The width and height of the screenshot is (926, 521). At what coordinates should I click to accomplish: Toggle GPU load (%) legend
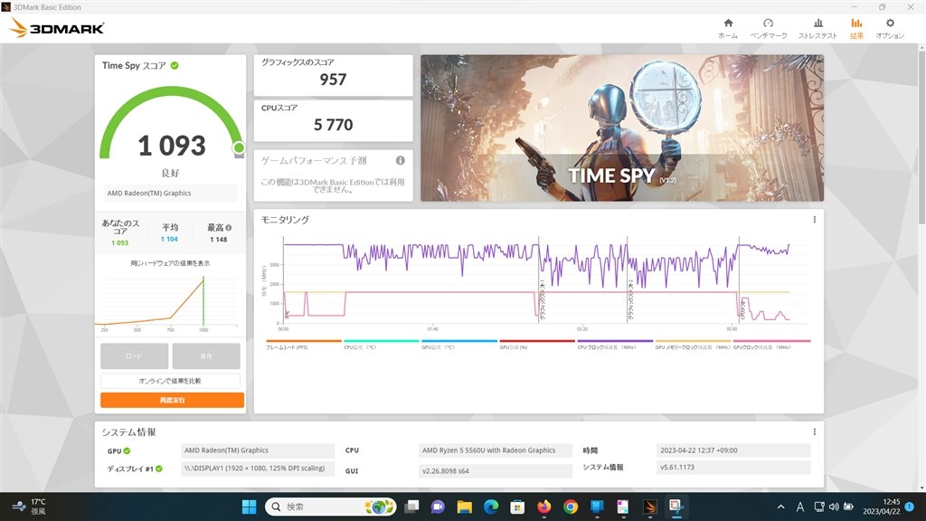click(537, 345)
